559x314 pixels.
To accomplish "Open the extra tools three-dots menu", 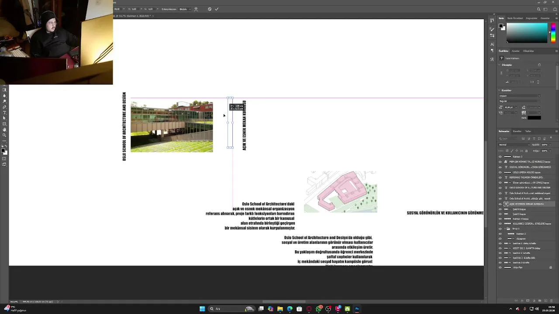I will tap(4, 141).
